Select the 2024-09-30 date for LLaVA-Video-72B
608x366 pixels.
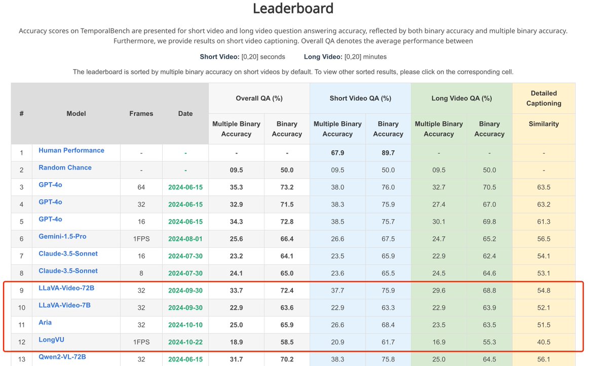point(185,291)
